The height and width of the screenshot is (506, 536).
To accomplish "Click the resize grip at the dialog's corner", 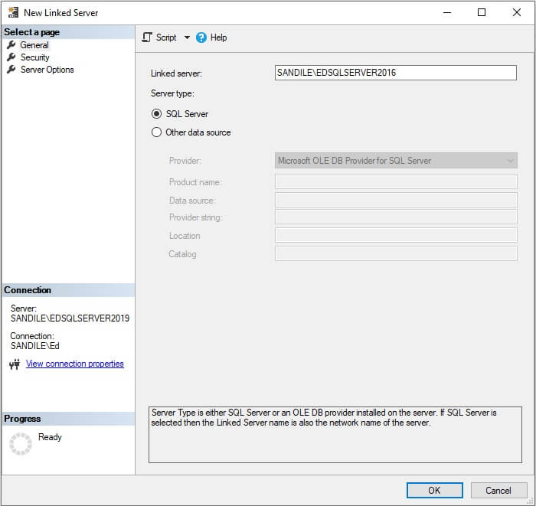I will pos(531,501).
